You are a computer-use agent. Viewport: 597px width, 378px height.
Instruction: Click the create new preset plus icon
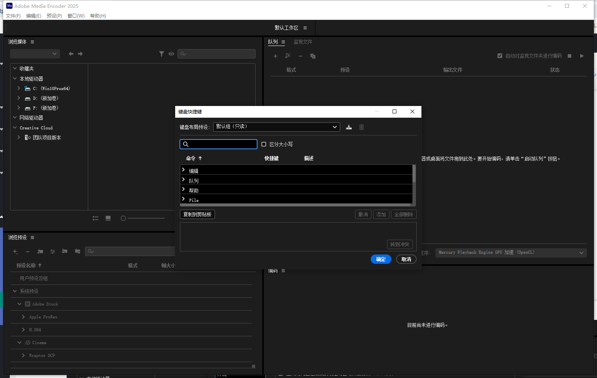pyautogui.click(x=15, y=252)
